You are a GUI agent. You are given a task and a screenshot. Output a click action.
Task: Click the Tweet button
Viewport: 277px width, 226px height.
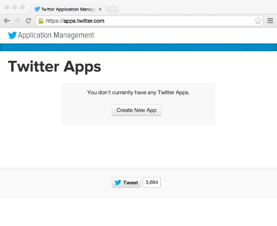pyautogui.click(x=126, y=182)
